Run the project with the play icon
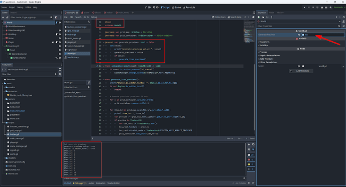The height and width of the screenshot is (187, 346). coord(304,7)
